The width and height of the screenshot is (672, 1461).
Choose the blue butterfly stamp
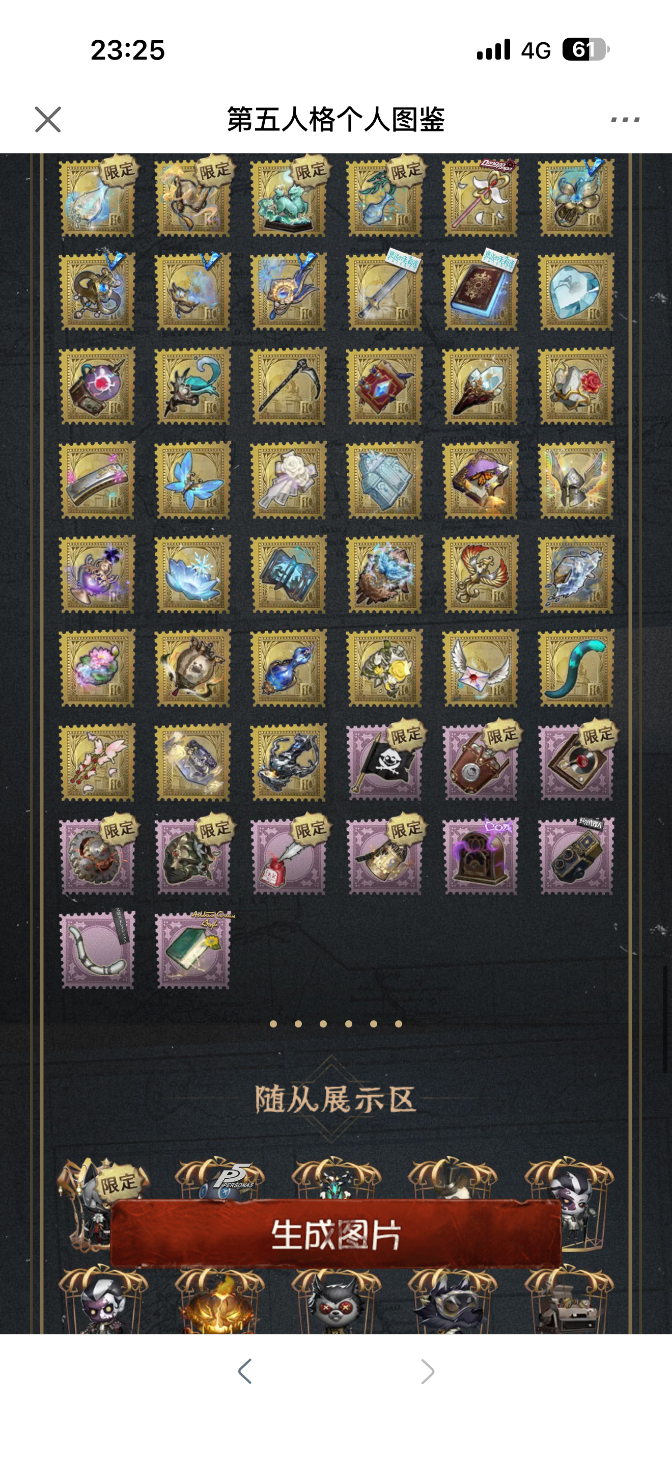point(192,480)
